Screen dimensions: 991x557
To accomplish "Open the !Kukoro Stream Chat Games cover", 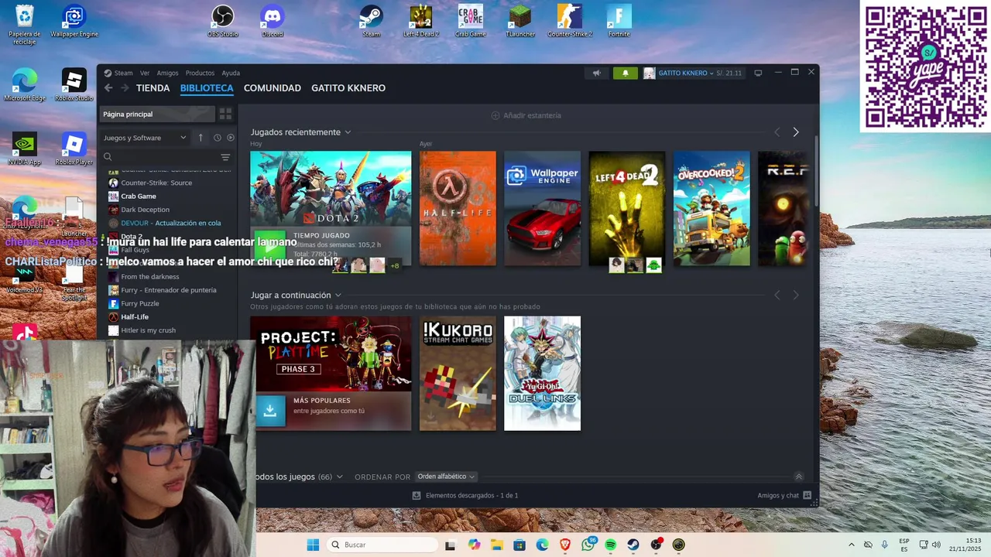I will 458,373.
